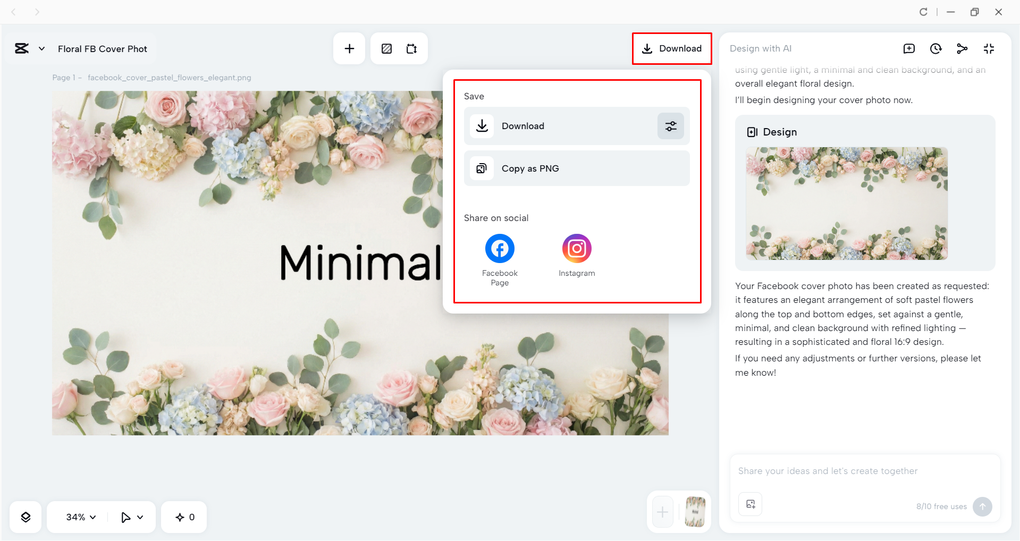This screenshot has height=541, width=1020.
Task: Click the page file name label
Action: tap(170, 78)
